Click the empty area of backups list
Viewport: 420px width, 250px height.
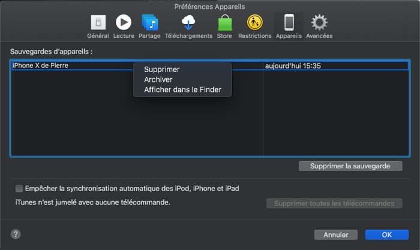click(120, 126)
